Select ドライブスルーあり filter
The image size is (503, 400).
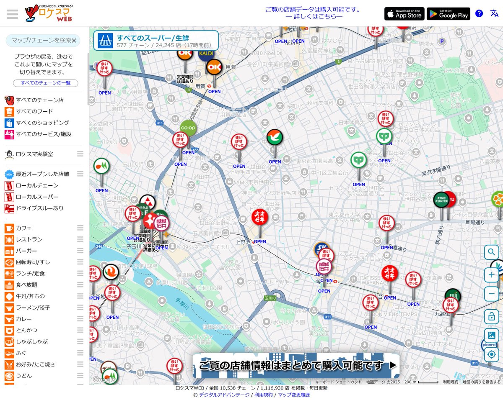[x=34, y=208]
